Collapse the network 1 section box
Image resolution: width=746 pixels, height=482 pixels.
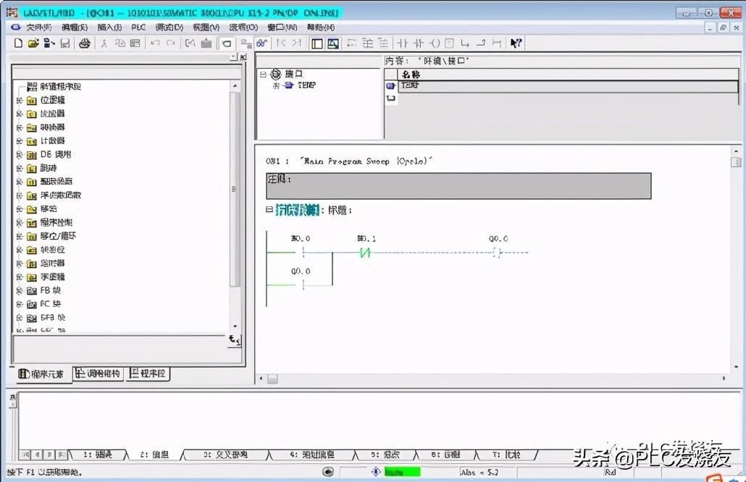pos(269,209)
